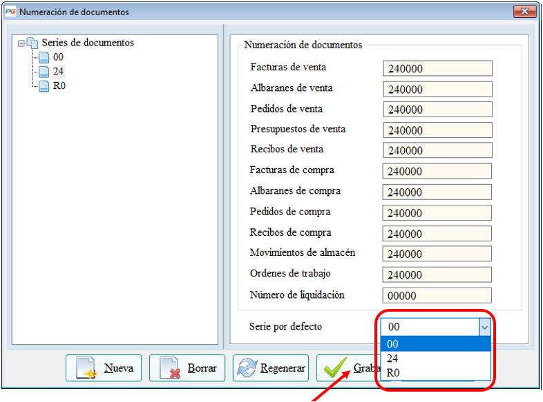The width and height of the screenshot is (543, 402).
Task: Click the Pedidos de venta number field
Action: 437,110
